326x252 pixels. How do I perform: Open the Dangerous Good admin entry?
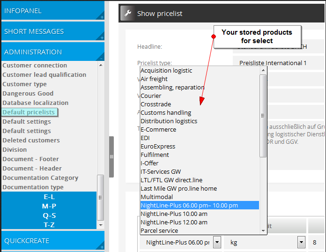28,94
